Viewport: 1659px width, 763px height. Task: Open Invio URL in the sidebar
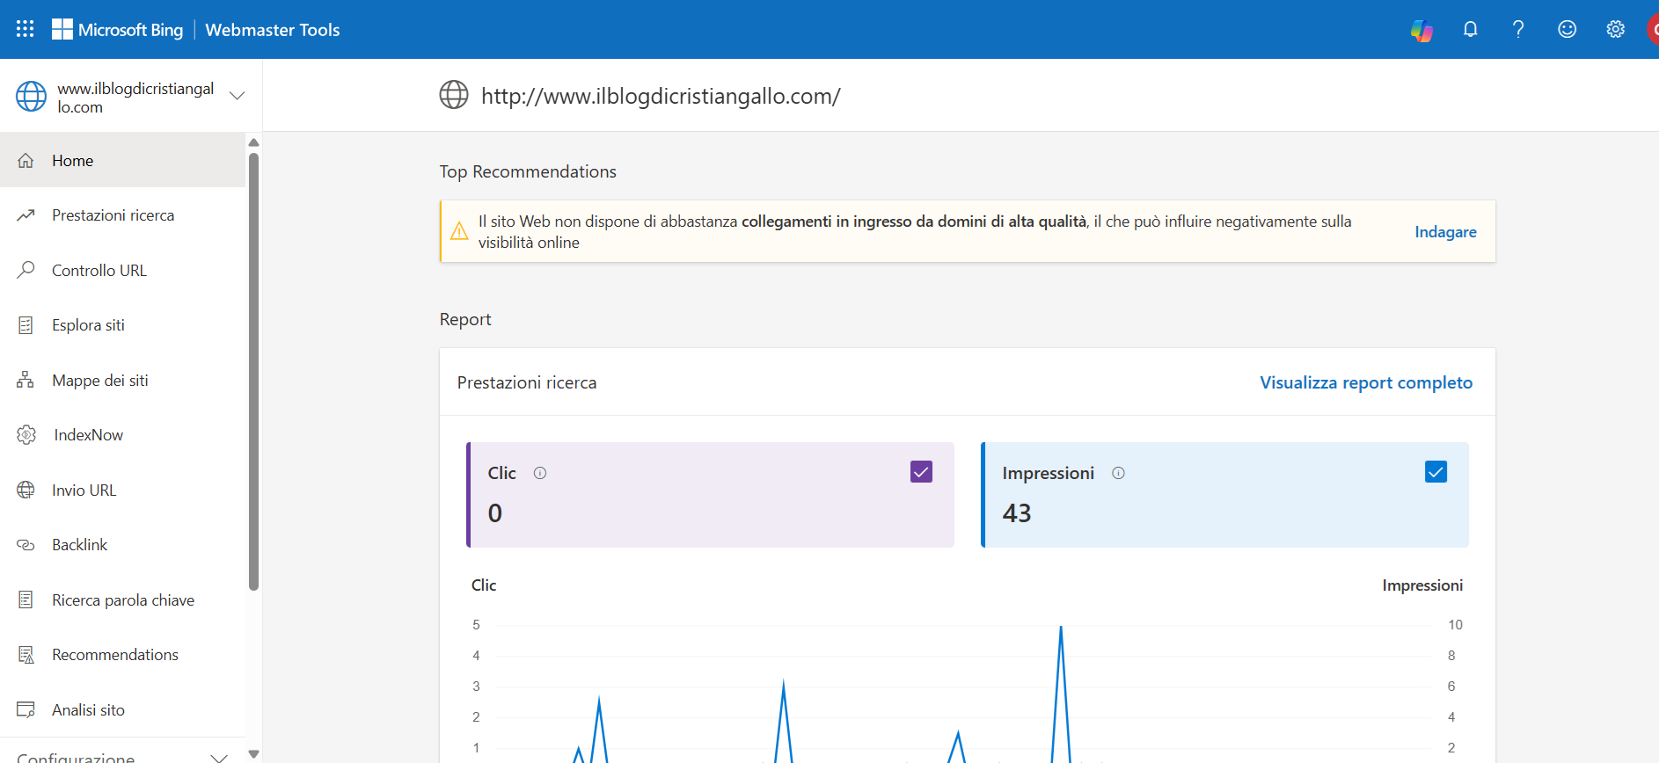[x=122, y=490]
